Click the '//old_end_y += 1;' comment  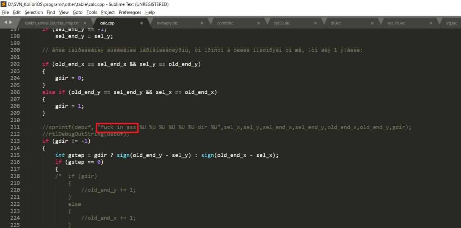108,190
